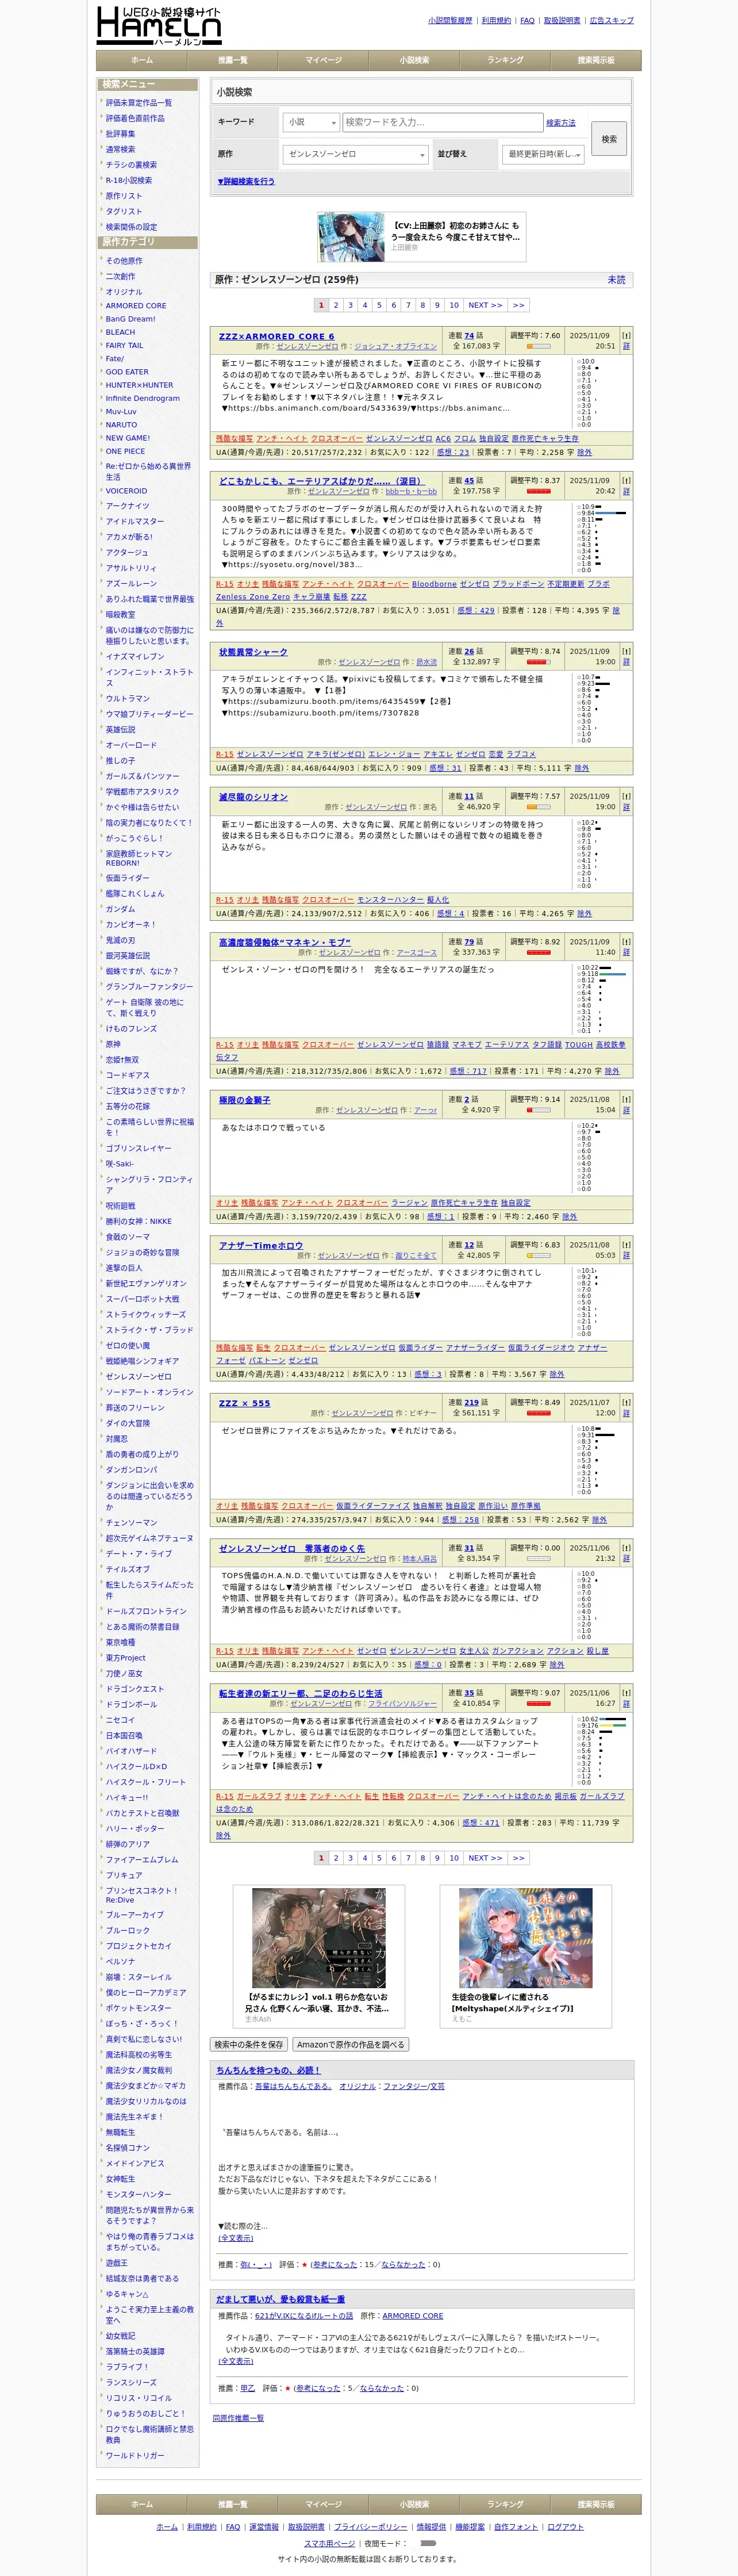738x2576 pixels.
Task: Click the 検索ワードを入力 keyword text field
Action: 442,122
